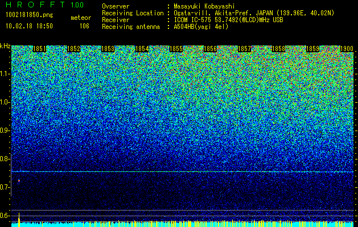Click the meteor label
Screen dimensions: 358x227
81,18
